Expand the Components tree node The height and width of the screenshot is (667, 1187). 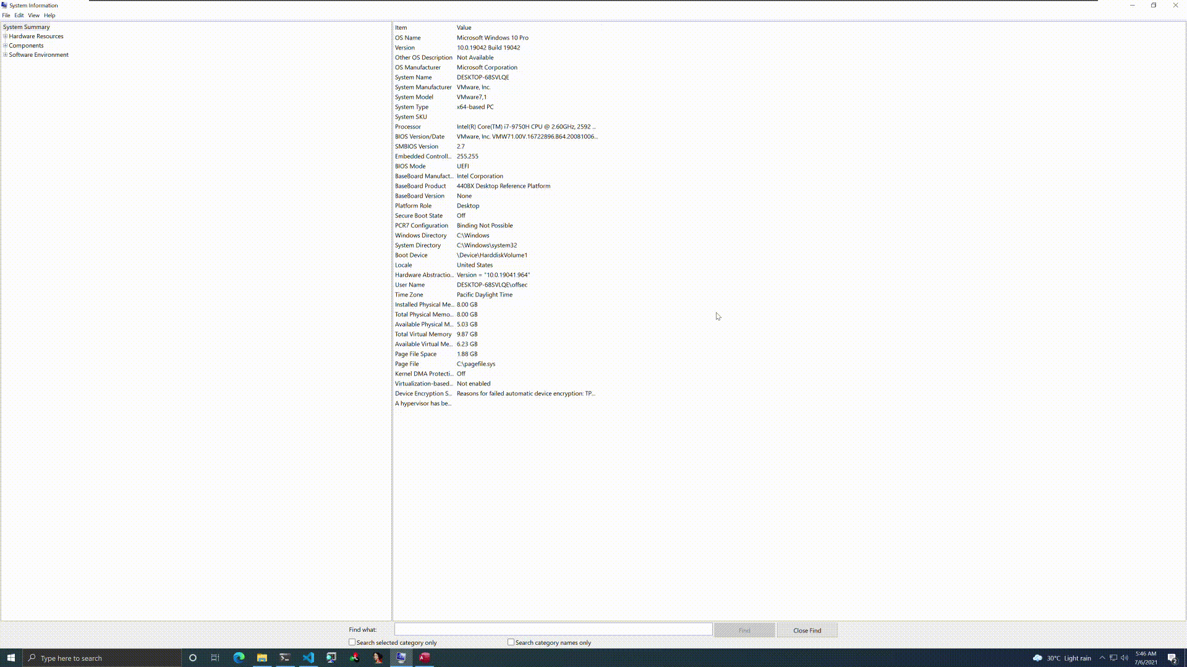(5, 46)
